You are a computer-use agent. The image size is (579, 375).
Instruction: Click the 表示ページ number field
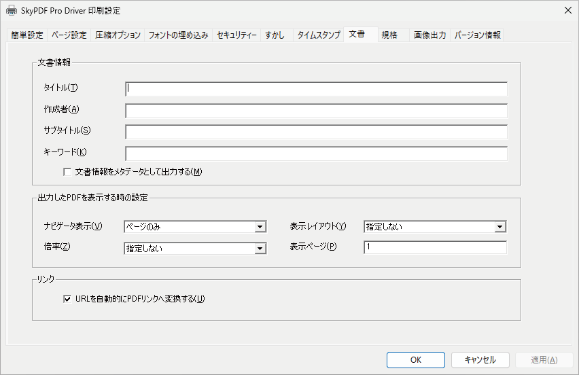(435, 247)
